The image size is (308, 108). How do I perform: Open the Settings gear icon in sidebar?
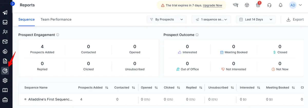[5, 80]
